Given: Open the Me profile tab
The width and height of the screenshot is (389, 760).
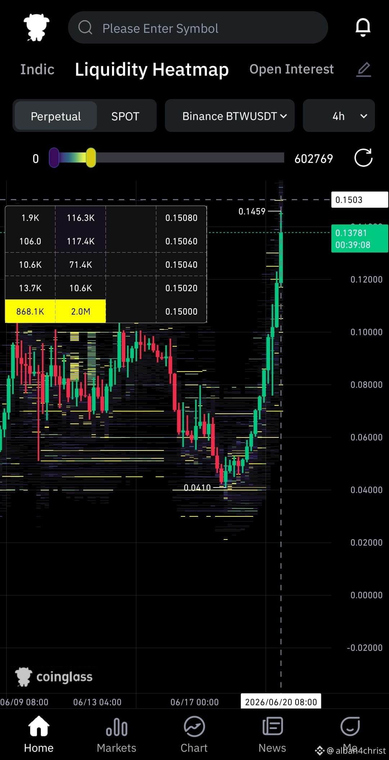Looking at the screenshot, I should pos(350,735).
